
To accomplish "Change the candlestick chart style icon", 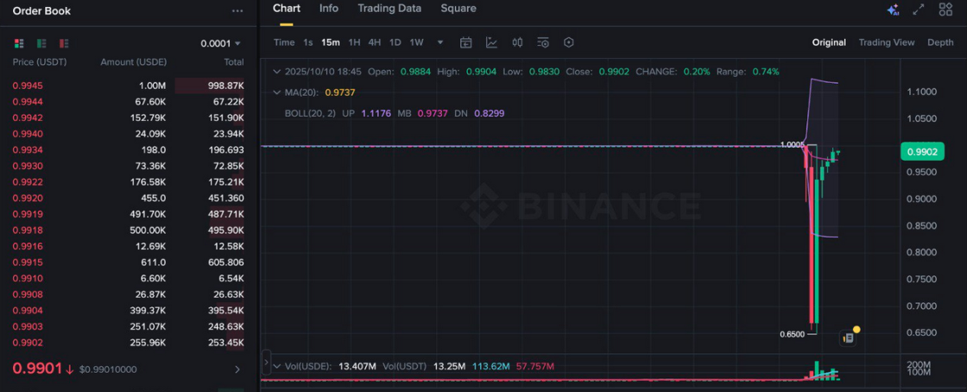I will tap(517, 42).
